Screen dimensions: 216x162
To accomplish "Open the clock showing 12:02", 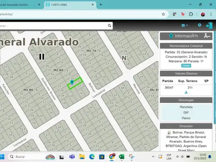I will [200, 157].
